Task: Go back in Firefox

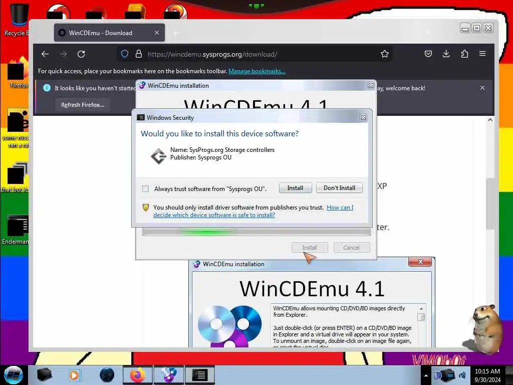Action: click(x=45, y=54)
